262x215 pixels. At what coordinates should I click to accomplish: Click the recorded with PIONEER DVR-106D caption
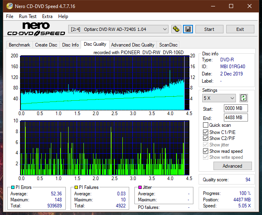click(138, 53)
